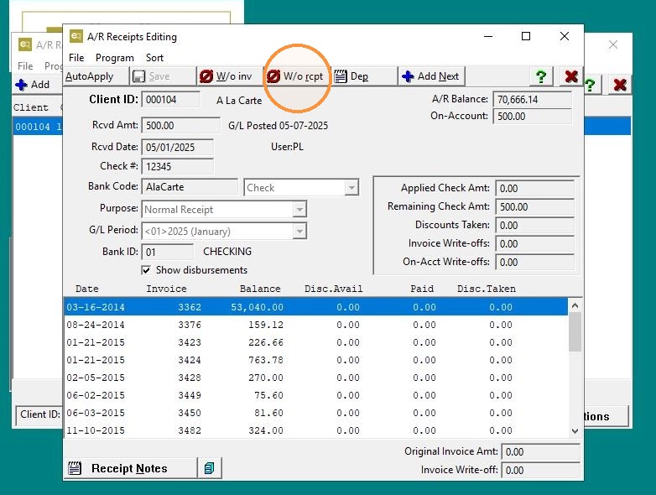Image resolution: width=656 pixels, height=495 pixels.
Task: Open the Check payment type dropdown
Action: [x=351, y=188]
